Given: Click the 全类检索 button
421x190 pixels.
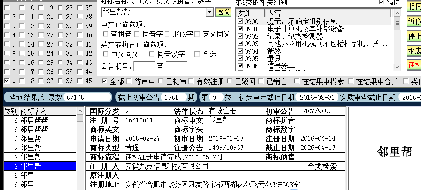Looking at the screenshot, I should (322, 166).
